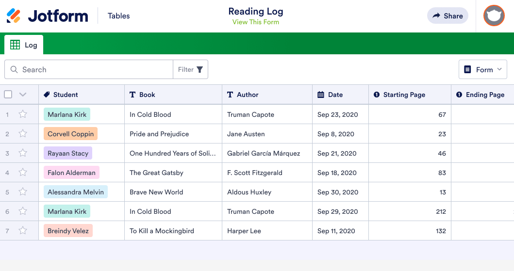Click the Share button

pyautogui.click(x=447, y=16)
